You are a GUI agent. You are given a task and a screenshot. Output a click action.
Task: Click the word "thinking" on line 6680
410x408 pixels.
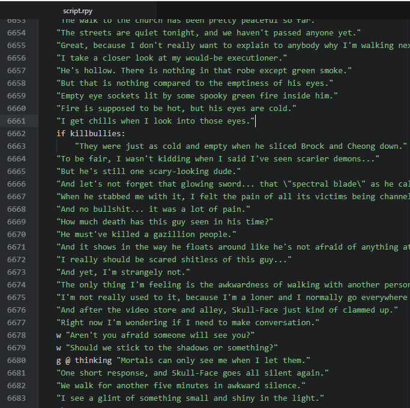coord(93,361)
